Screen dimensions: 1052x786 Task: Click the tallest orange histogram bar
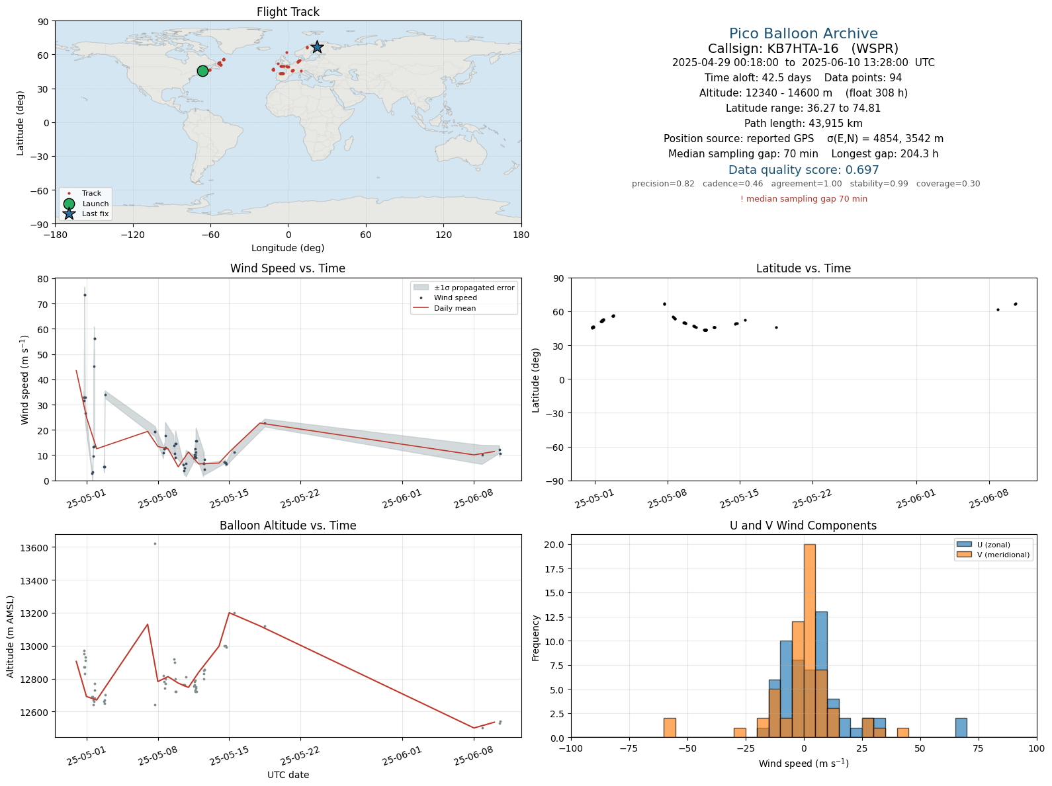click(809, 641)
